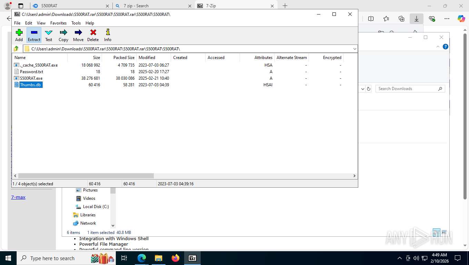Switch Explorer to large icons view

444,232
